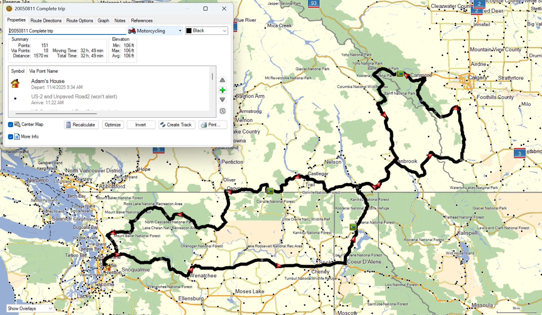542x315 pixels.
Task: Open the Graph tab
Action: pyautogui.click(x=103, y=21)
